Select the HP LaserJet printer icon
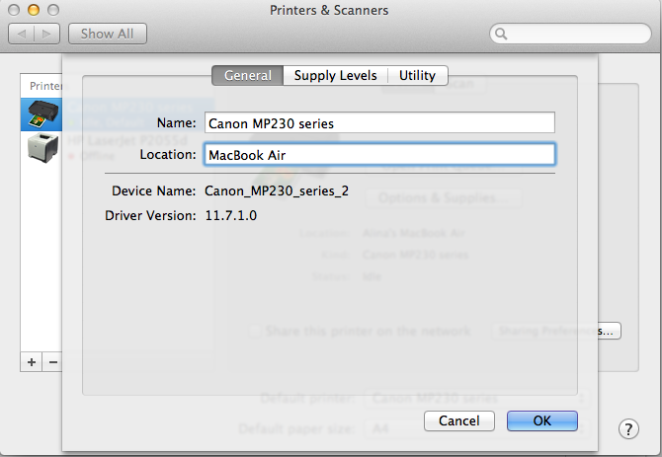 coord(42,147)
